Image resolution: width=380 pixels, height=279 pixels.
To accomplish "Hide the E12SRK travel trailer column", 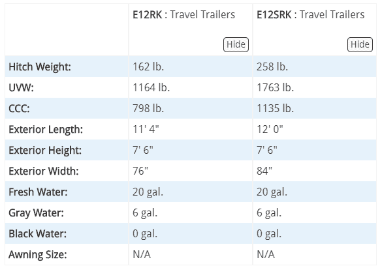I will pyautogui.click(x=360, y=44).
